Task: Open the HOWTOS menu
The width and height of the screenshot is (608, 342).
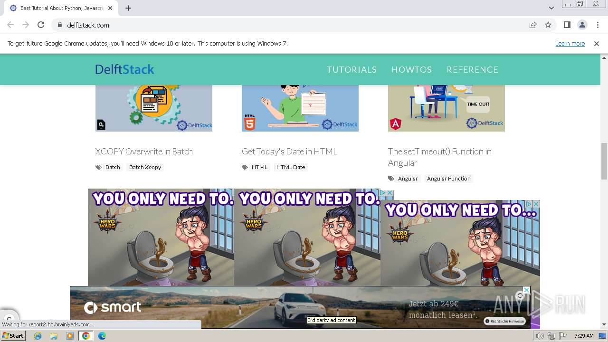Action: click(411, 69)
